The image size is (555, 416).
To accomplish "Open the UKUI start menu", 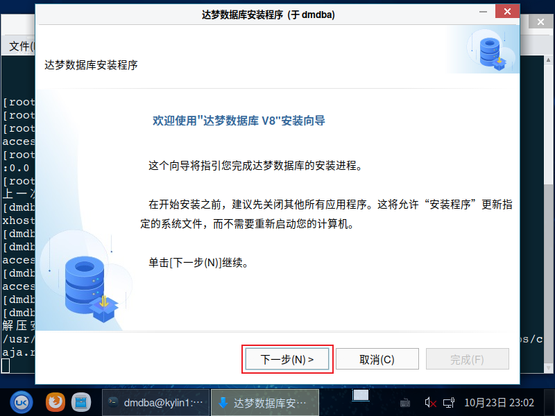I will tap(22, 402).
